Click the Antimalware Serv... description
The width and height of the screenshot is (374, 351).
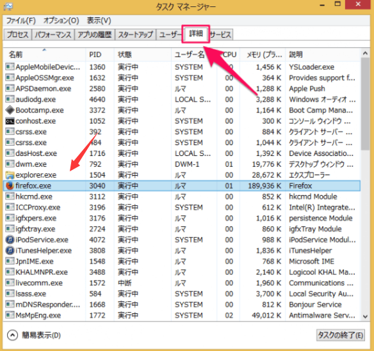pos(322,315)
